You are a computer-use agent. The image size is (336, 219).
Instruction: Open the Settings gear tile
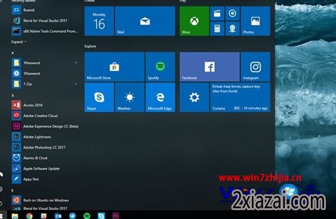(x=195, y=97)
